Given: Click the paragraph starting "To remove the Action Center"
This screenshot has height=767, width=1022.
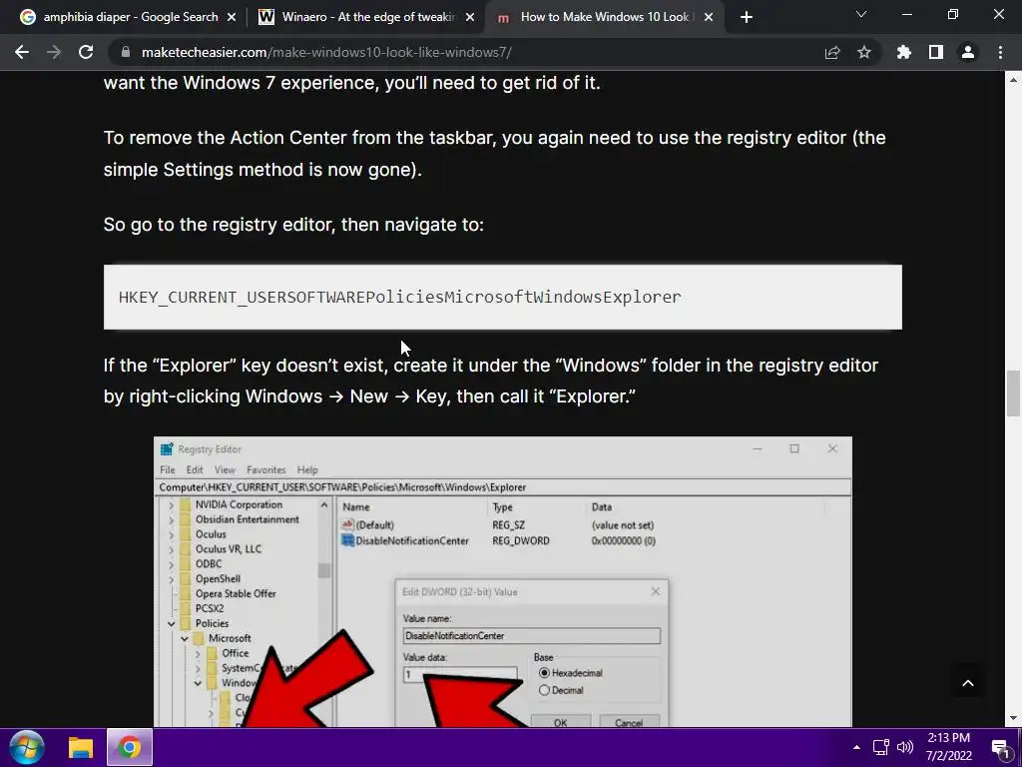Looking at the screenshot, I should [495, 153].
